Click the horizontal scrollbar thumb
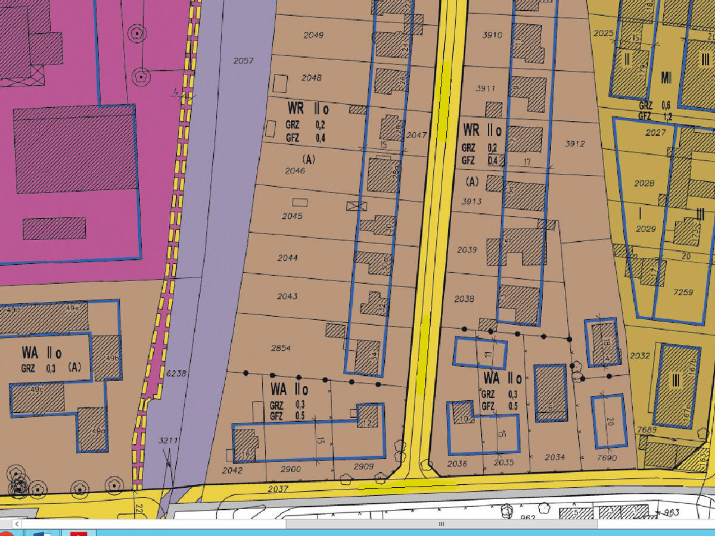715x536 pixels. (441, 524)
